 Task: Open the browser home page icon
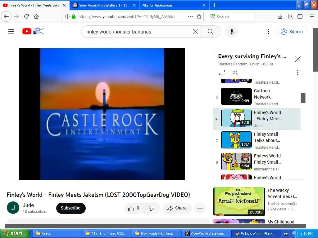36,16
